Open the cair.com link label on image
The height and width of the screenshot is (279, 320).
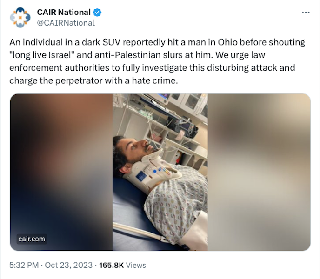point(32,239)
